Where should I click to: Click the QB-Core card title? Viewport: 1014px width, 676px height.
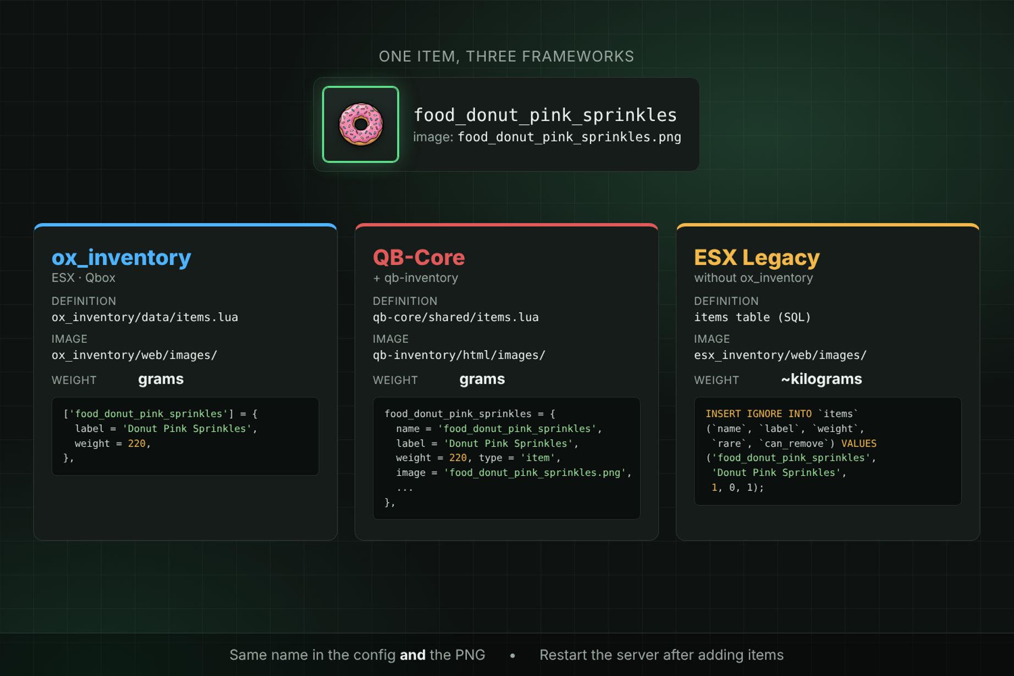(x=418, y=257)
